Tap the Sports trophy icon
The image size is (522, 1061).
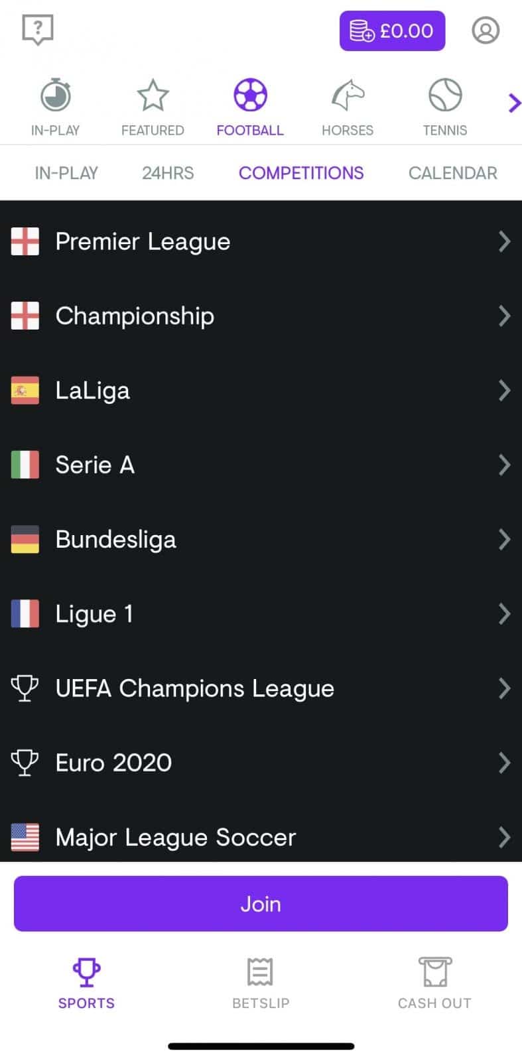click(x=86, y=973)
